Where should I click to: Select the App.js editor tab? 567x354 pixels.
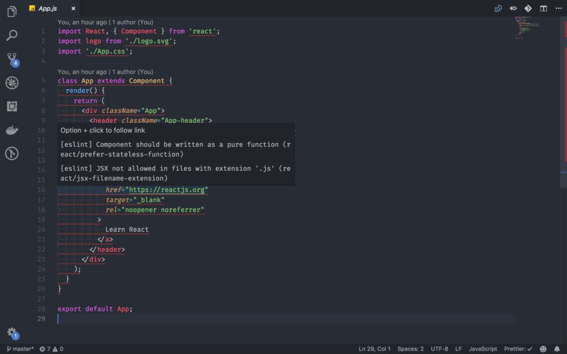point(48,8)
